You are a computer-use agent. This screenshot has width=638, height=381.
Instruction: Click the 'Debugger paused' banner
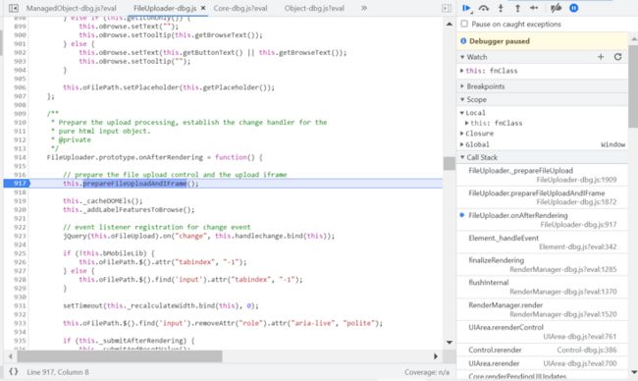pyautogui.click(x=543, y=41)
